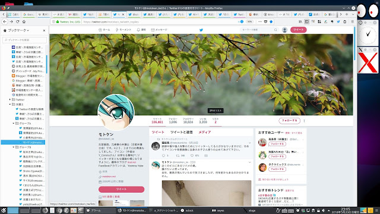The width and height of the screenshot is (380, 214).
Task: Open profile more options three dots
Action: pos(304,121)
